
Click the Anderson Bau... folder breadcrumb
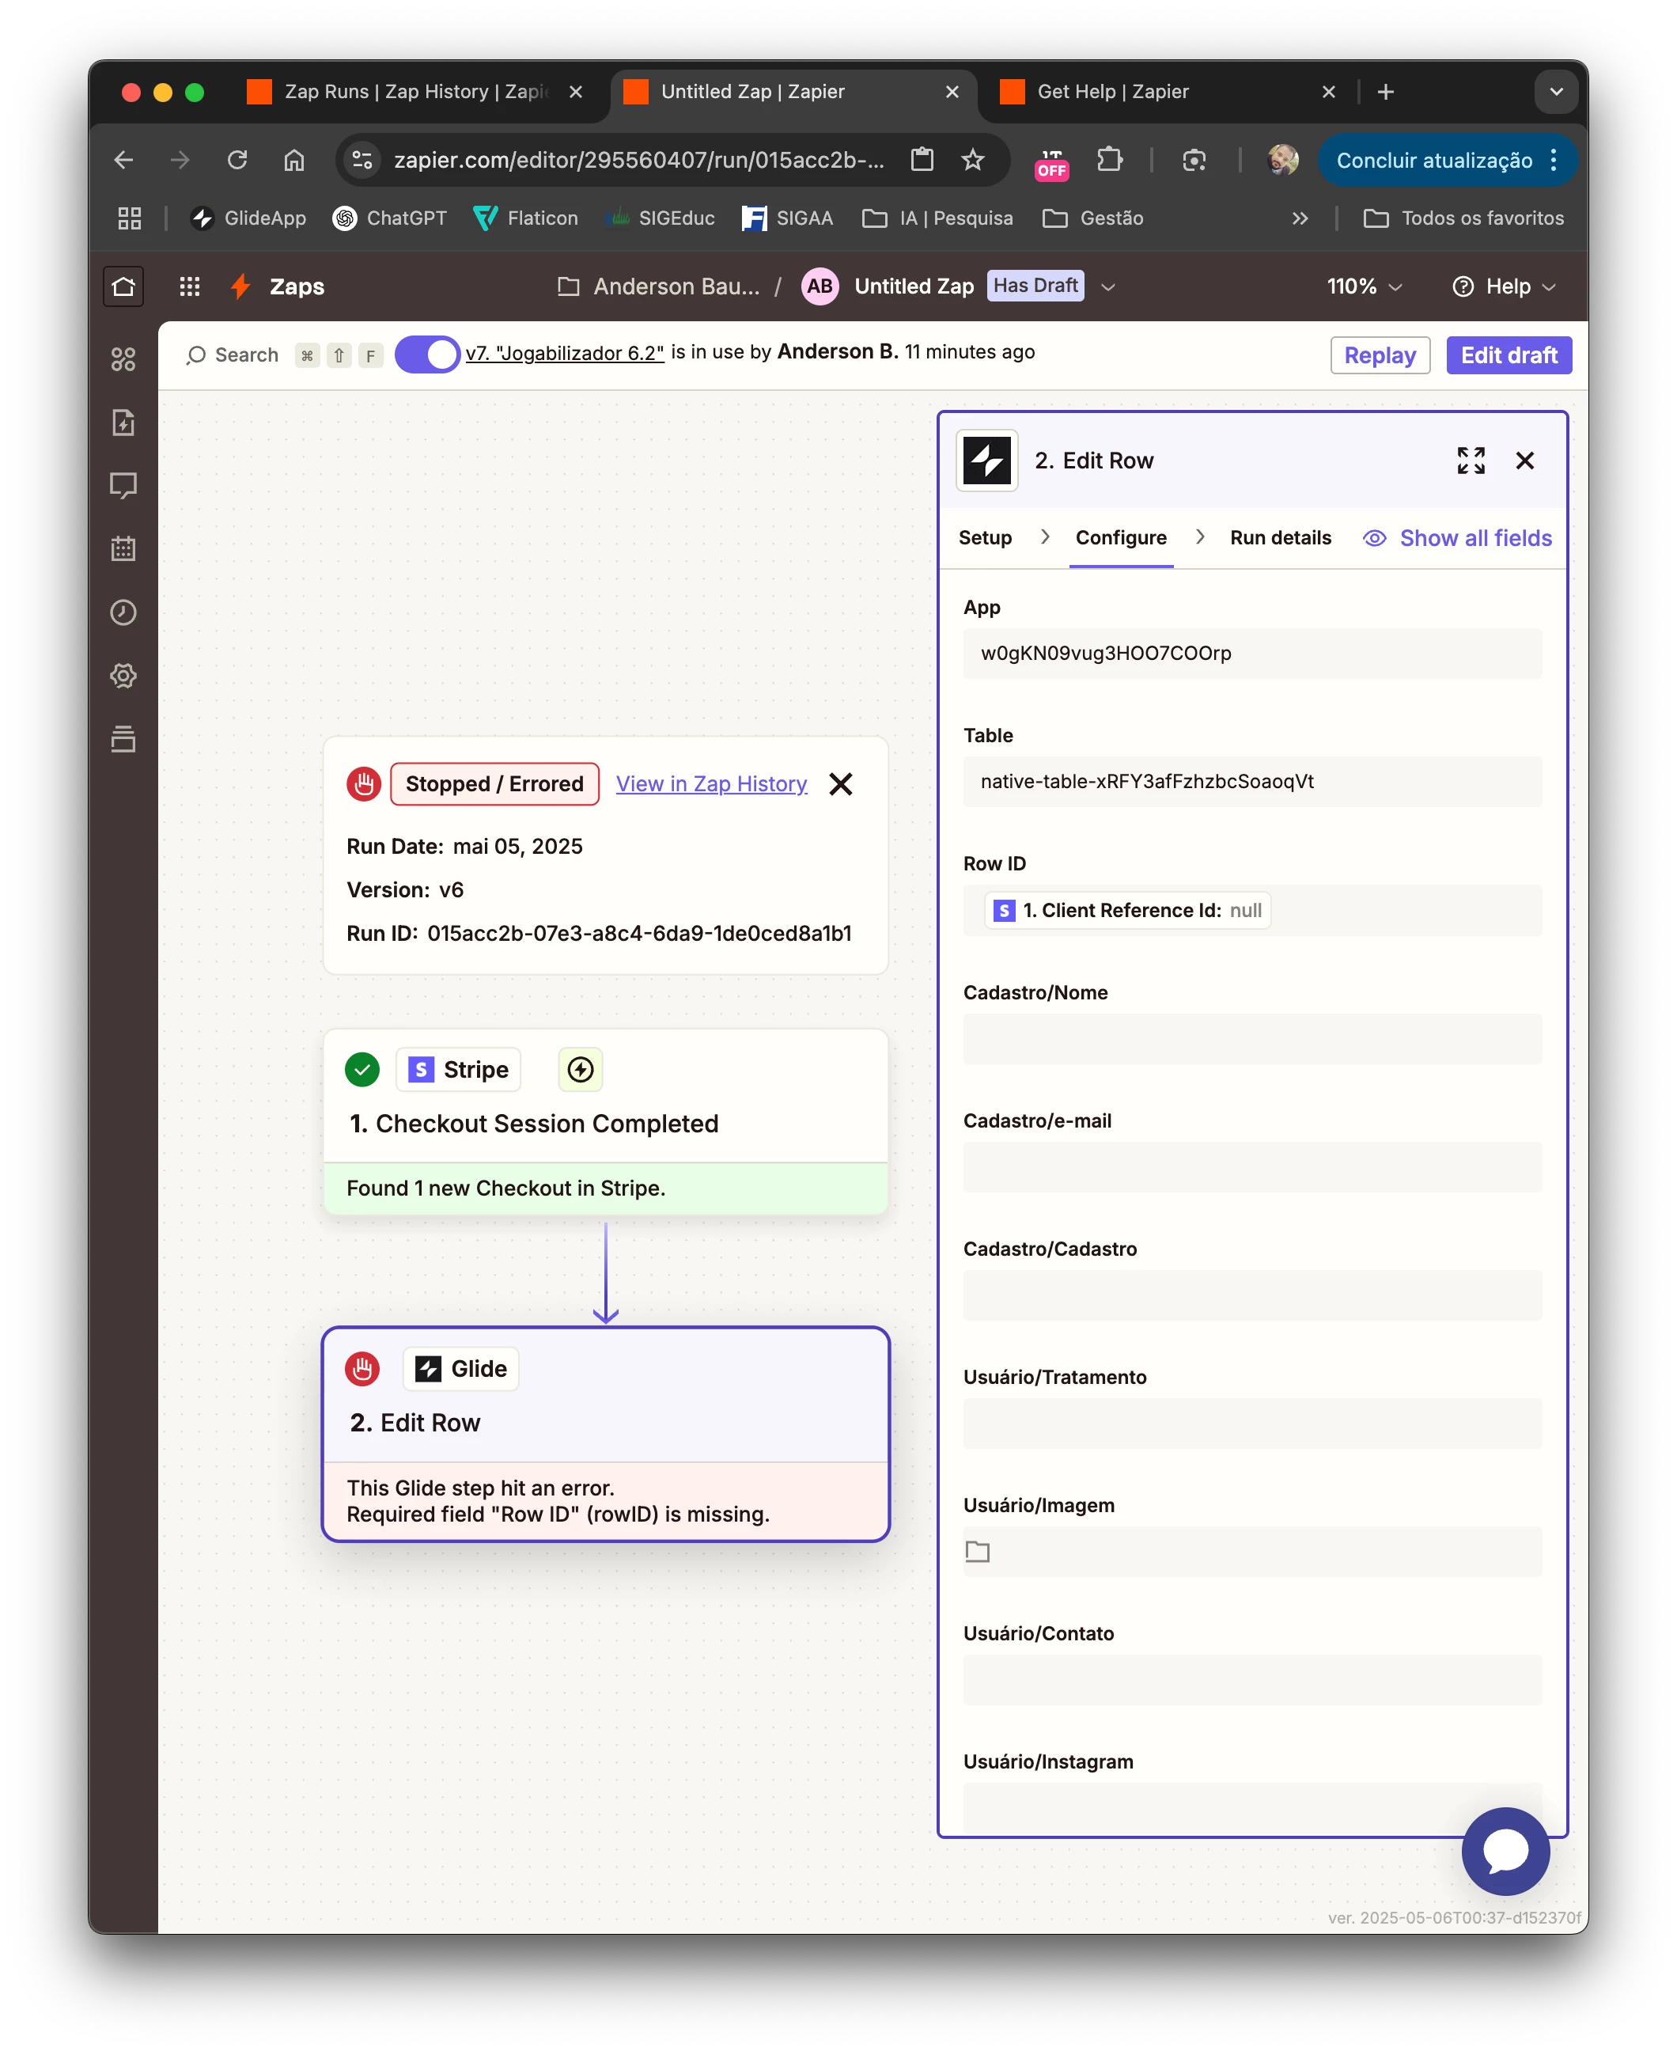(x=660, y=286)
